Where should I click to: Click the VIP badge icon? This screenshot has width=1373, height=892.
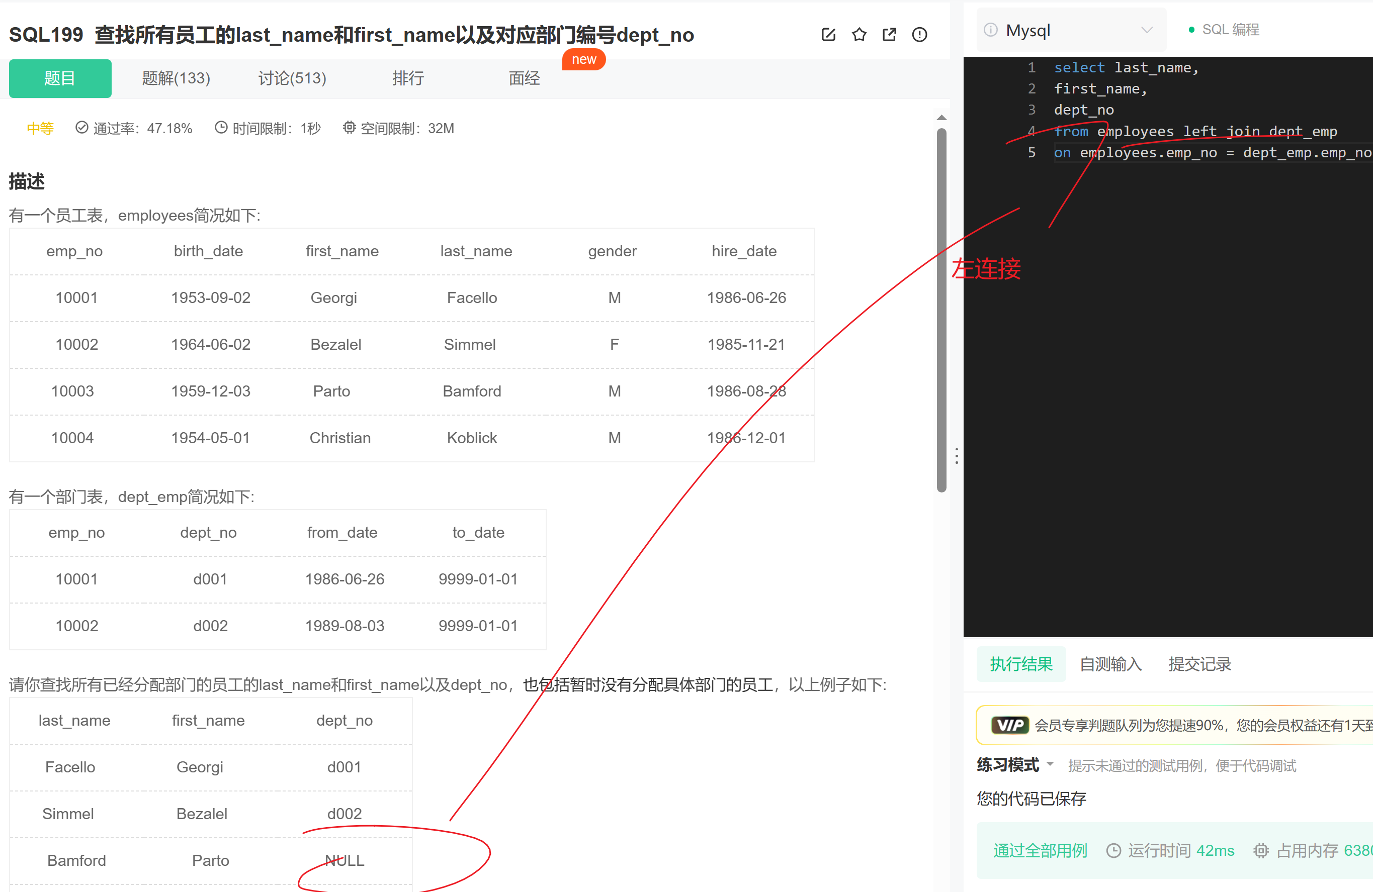(x=1009, y=725)
